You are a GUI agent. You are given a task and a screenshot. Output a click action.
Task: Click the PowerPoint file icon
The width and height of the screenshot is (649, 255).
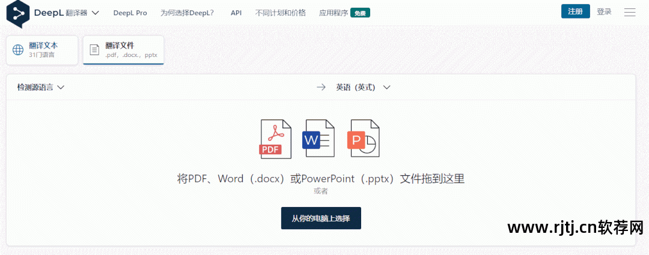[x=363, y=139]
